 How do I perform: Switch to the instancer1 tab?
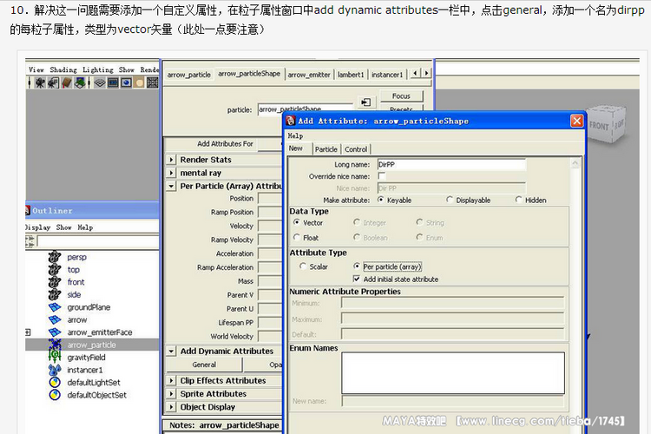[387, 75]
